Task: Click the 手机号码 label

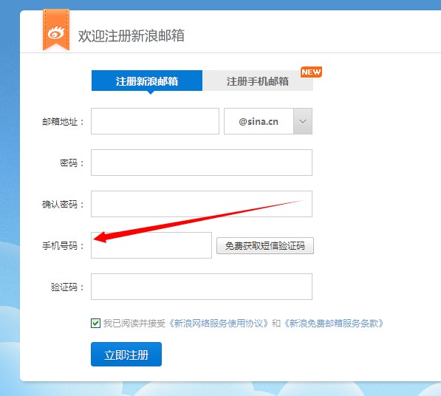Action: (63, 246)
